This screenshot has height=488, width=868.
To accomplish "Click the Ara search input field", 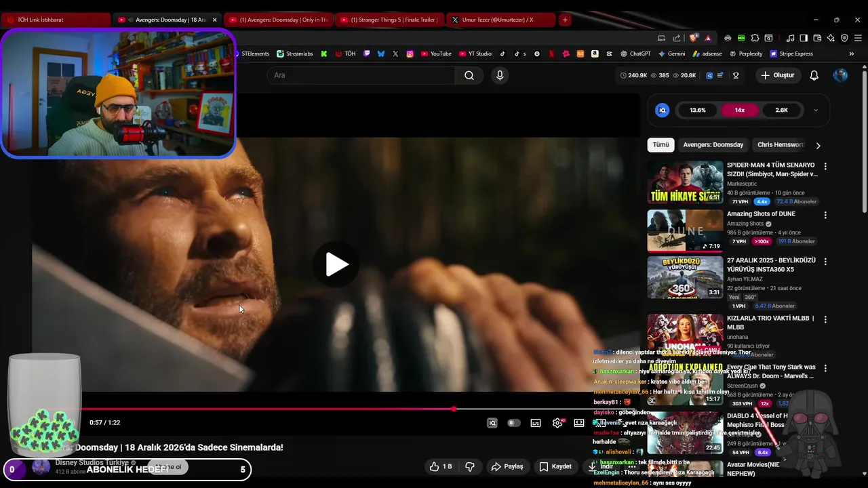I will pos(361,75).
